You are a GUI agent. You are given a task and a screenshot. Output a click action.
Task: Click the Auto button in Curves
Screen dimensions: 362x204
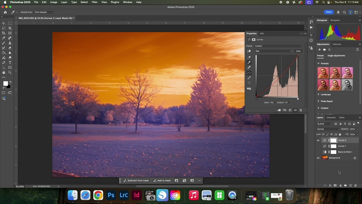click(298, 51)
